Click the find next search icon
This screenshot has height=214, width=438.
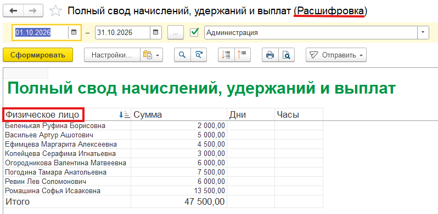[199, 55]
